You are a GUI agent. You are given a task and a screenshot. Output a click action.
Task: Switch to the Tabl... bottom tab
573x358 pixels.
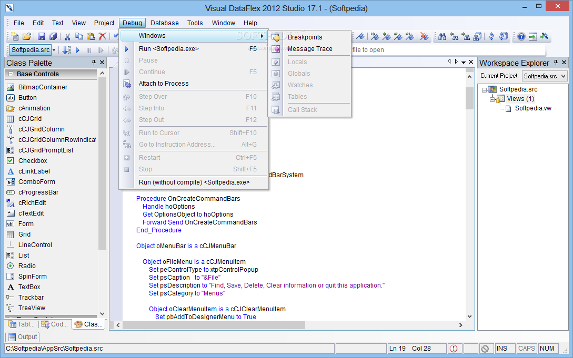pos(22,324)
